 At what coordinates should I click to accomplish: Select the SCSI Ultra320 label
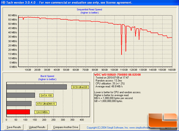click(80, 87)
